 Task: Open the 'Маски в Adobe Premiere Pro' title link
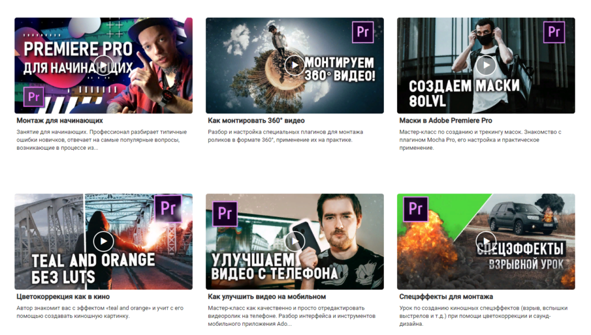[x=446, y=121]
